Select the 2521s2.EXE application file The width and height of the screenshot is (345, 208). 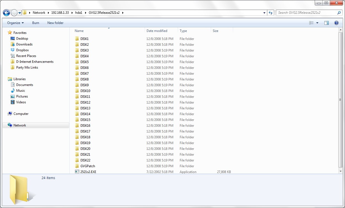tap(88, 172)
